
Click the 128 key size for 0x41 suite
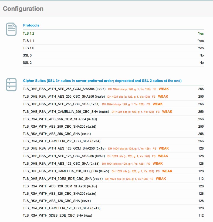[x=201, y=208]
